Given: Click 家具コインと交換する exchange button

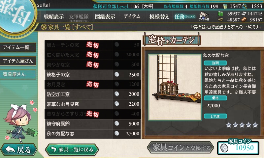Looking at the screenshot, I should click(181, 147).
